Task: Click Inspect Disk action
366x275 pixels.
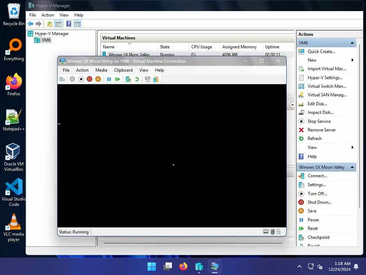Action: (320, 112)
